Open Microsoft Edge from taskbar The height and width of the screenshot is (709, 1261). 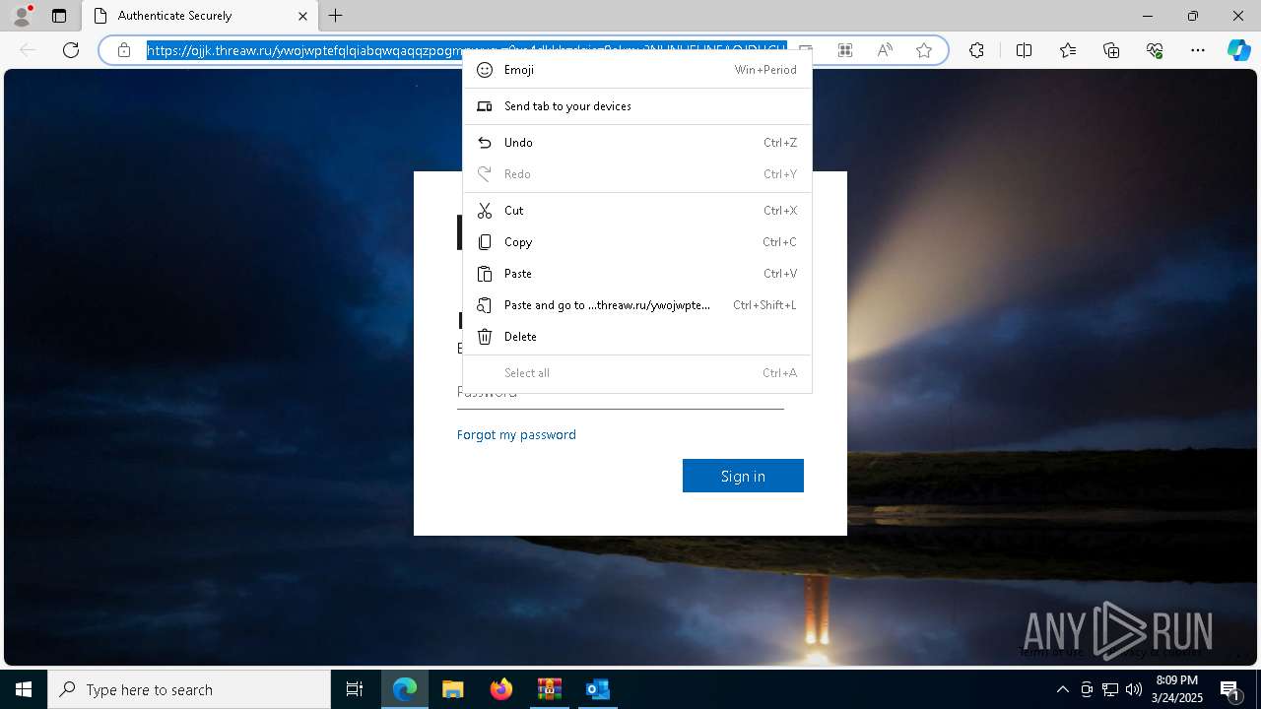405,689
